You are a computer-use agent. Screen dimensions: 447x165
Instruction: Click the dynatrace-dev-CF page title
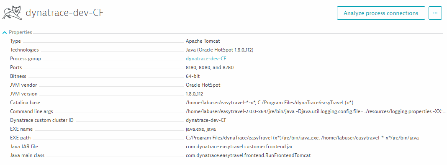[x=64, y=13]
